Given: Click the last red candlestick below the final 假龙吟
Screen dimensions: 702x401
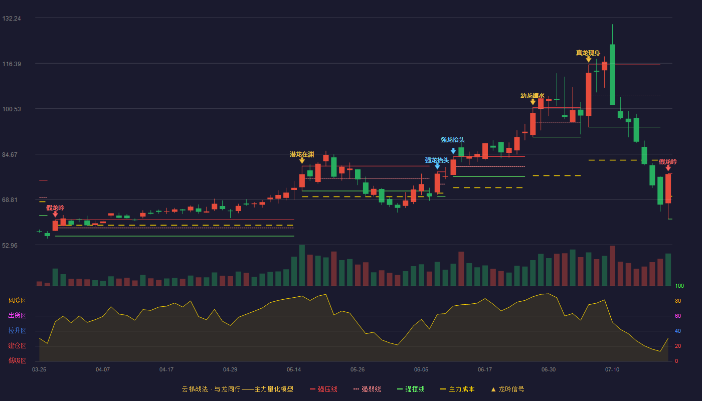Looking at the screenshot, I should pyautogui.click(x=668, y=188).
